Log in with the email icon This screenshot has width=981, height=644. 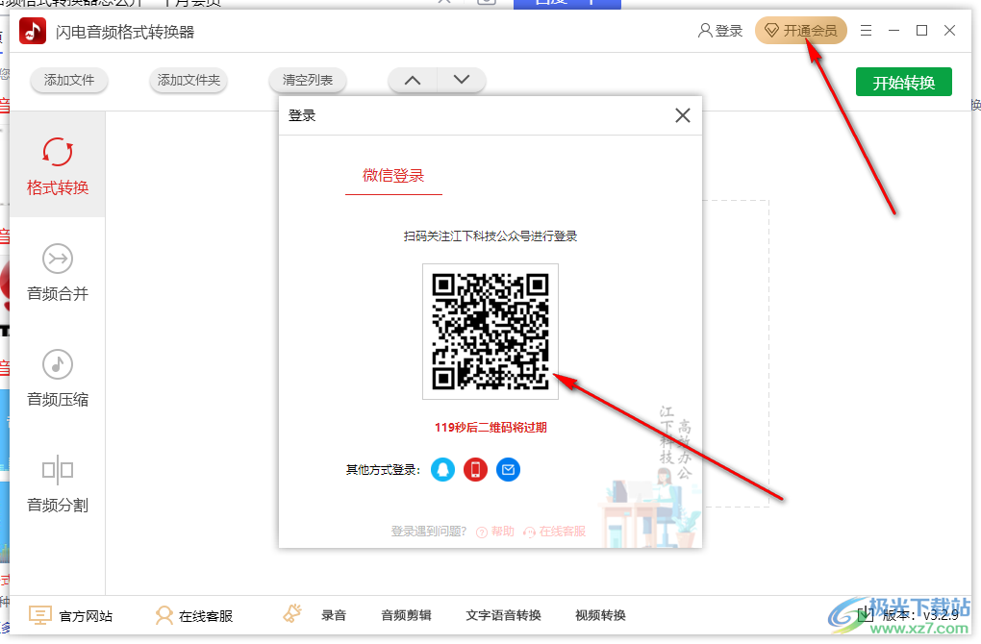[x=508, y=470]
